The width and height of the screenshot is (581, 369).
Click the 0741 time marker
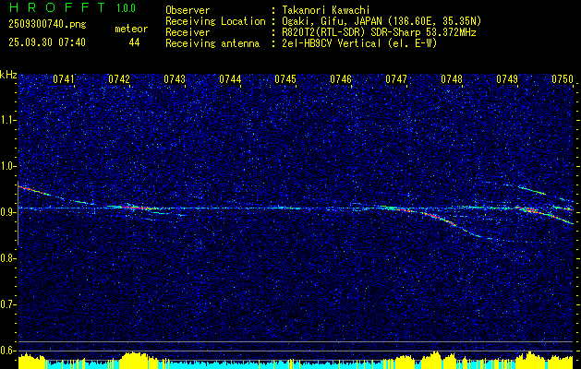point(64,80)
